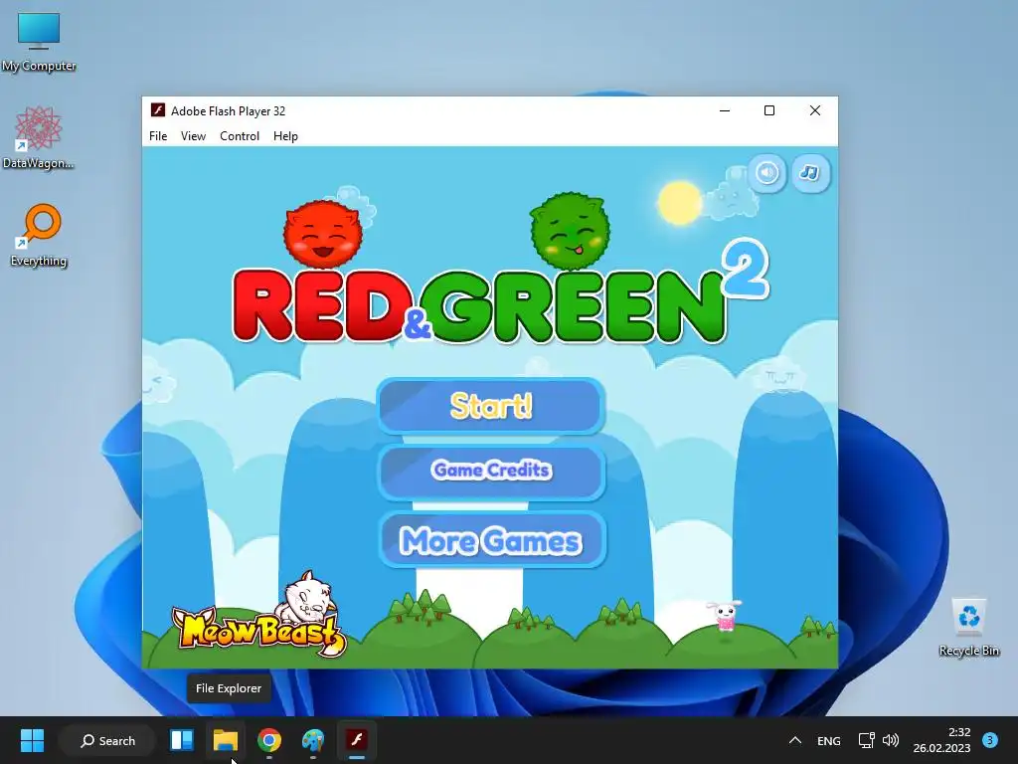1018x764 pixels.
Task: Click the ENG language indicator
Action: [828, 740]
